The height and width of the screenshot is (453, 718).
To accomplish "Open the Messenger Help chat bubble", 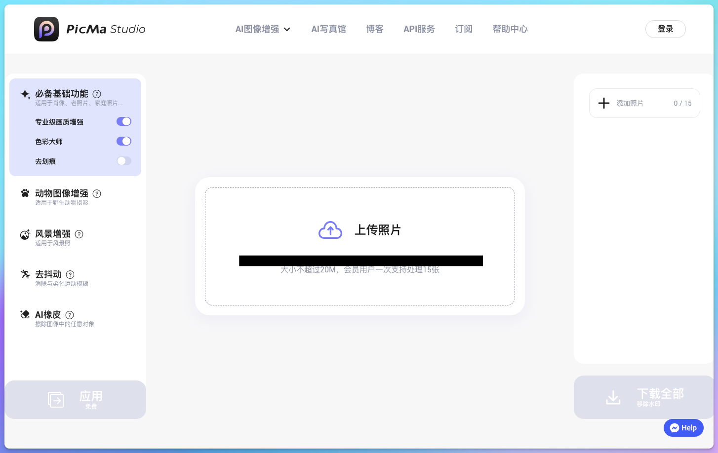I will 683,428.
